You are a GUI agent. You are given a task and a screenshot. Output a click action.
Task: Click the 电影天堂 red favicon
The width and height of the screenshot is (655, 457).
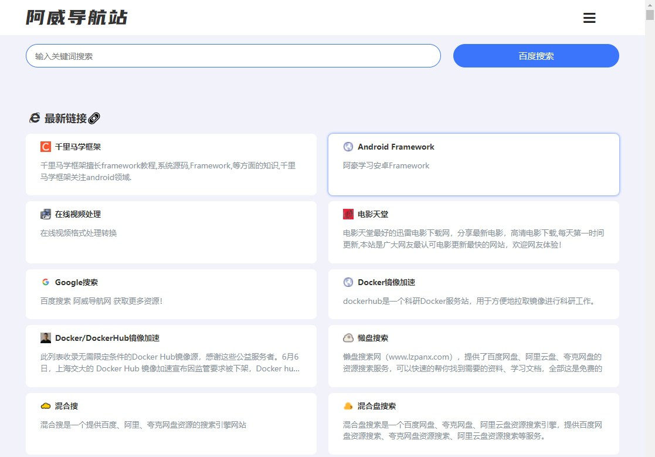348,214
